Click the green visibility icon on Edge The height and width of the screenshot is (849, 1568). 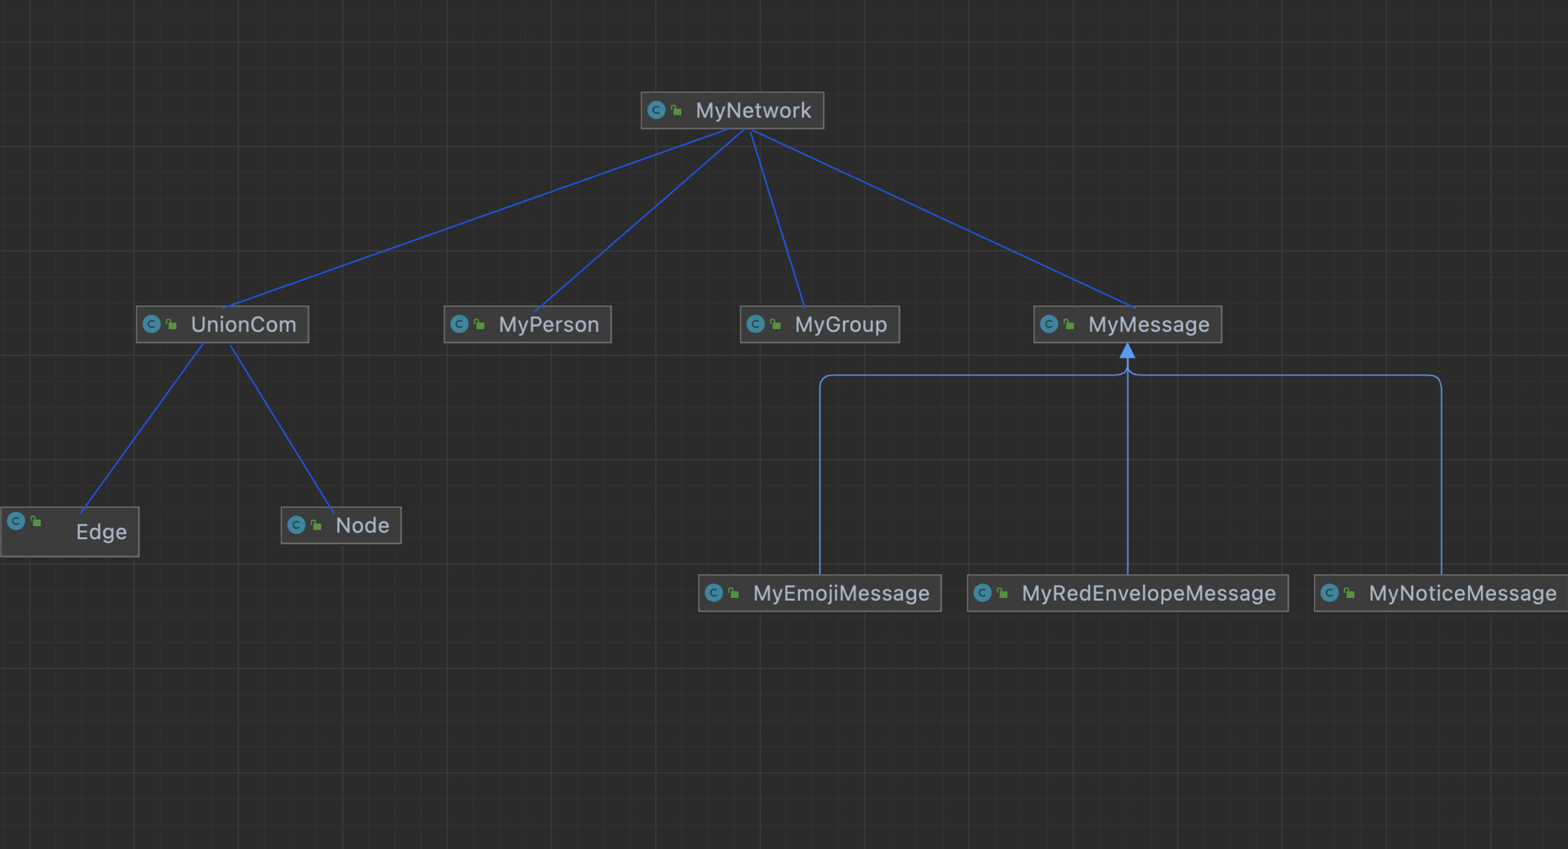(36, 522)
